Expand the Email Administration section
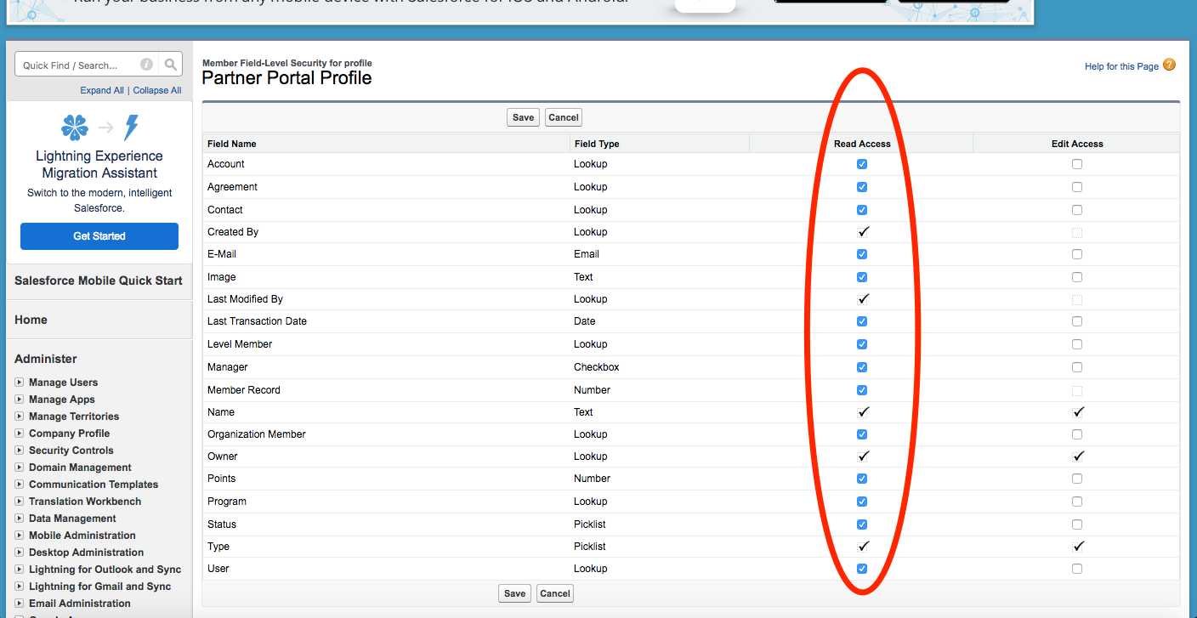 [20, 604]
